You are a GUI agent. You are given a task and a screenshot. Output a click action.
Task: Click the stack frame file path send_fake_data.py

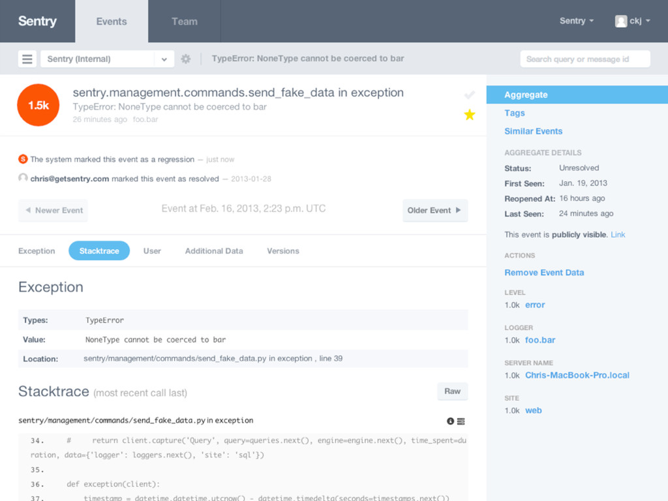point(136,421)
